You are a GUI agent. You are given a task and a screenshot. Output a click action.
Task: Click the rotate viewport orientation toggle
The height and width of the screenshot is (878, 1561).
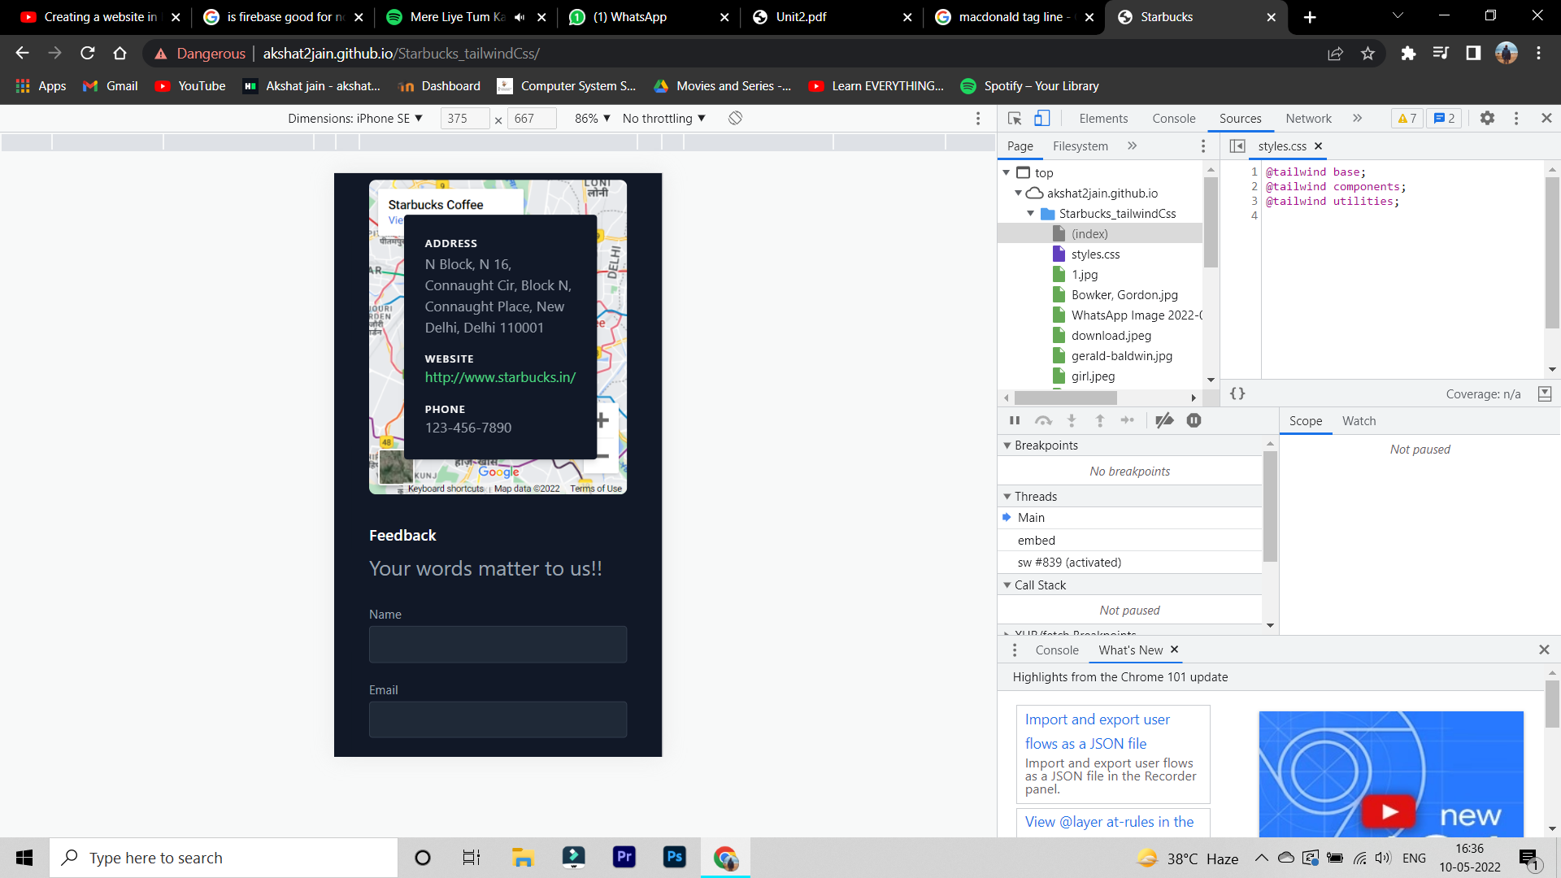734,118
